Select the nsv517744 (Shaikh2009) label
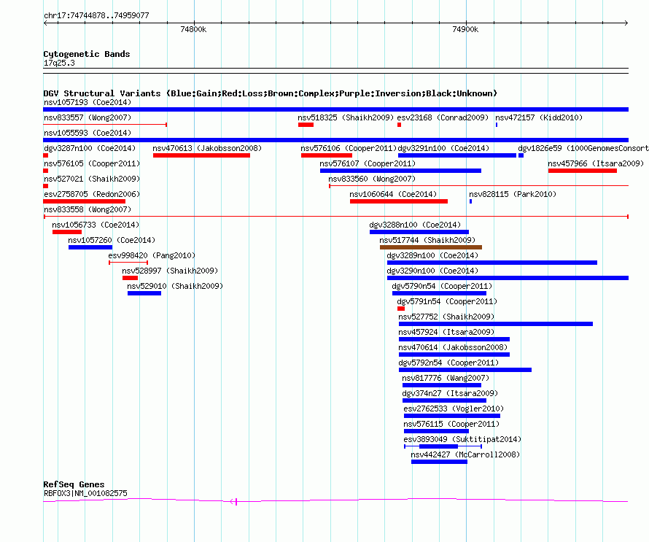Image resolution: width=649 pixels, height=542 pixels. pyautogui.click(x=427, y=240)
